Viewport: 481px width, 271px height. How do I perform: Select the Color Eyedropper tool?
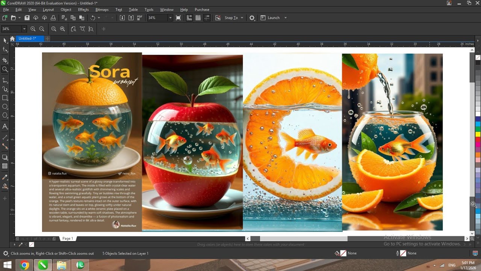tap(5, 177)
